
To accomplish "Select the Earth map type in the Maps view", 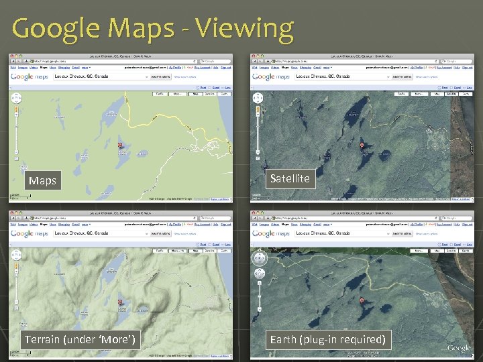I will click(224, 94).
